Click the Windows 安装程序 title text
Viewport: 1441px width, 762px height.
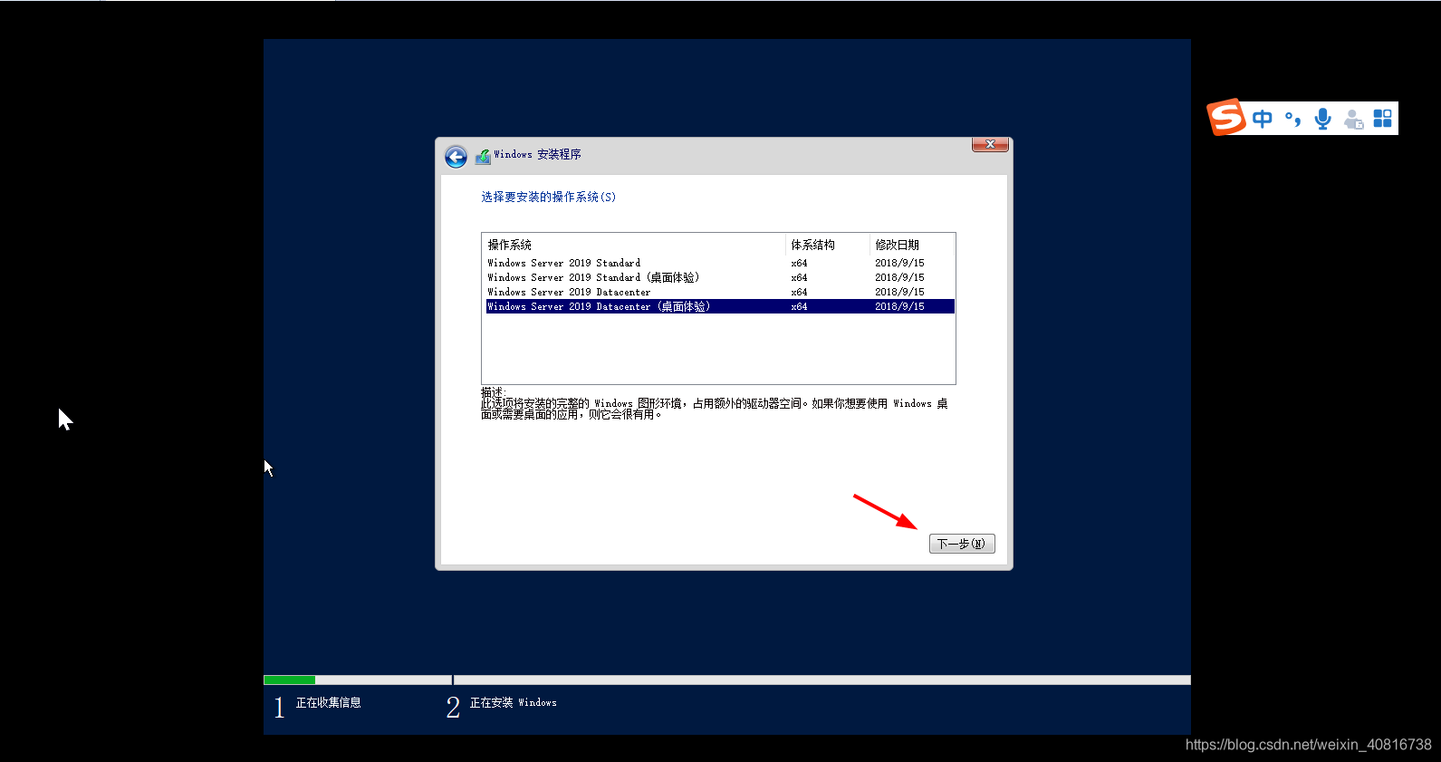point(538,154)
